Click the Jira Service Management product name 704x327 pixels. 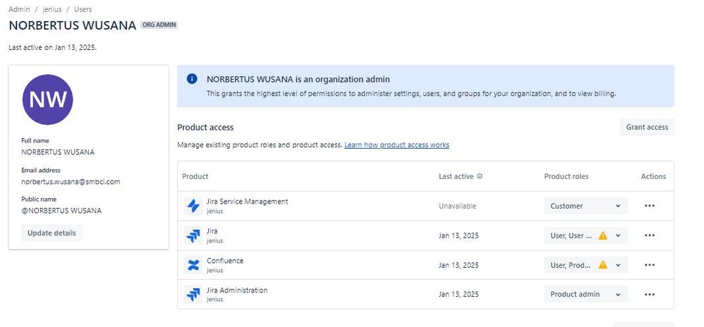point(248,202)
